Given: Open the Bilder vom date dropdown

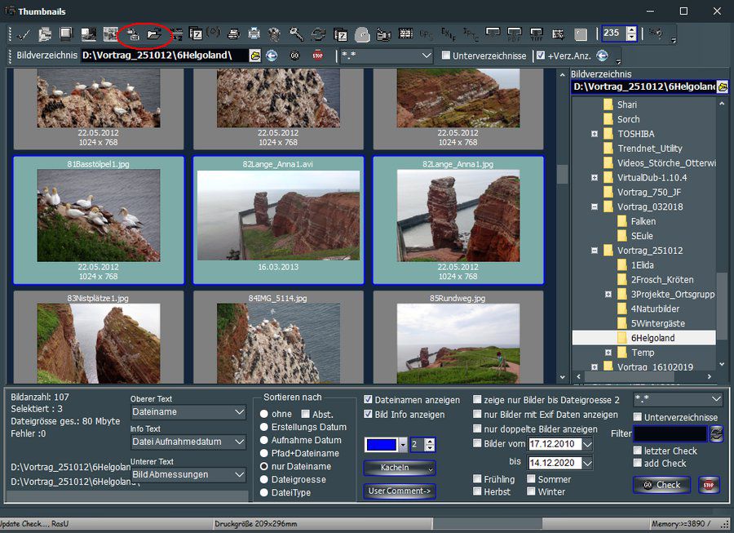Looking at the screenshot, I should pyautogui.click(x=587, y=444).
